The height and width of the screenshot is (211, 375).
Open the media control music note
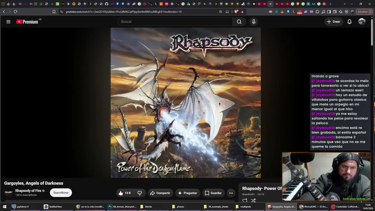[323, 12]
